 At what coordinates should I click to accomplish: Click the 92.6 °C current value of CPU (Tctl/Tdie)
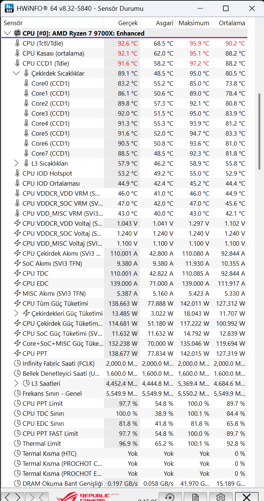click(128, 43)
